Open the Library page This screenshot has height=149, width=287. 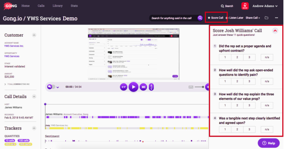coord(57,6)
